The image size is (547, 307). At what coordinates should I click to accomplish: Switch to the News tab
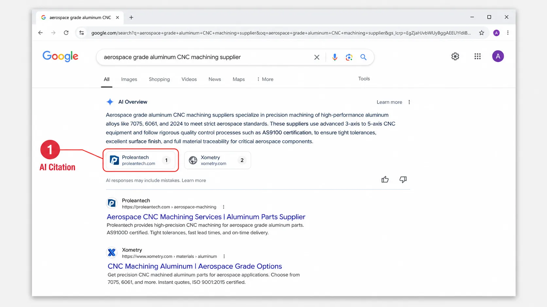pos(215,79)
